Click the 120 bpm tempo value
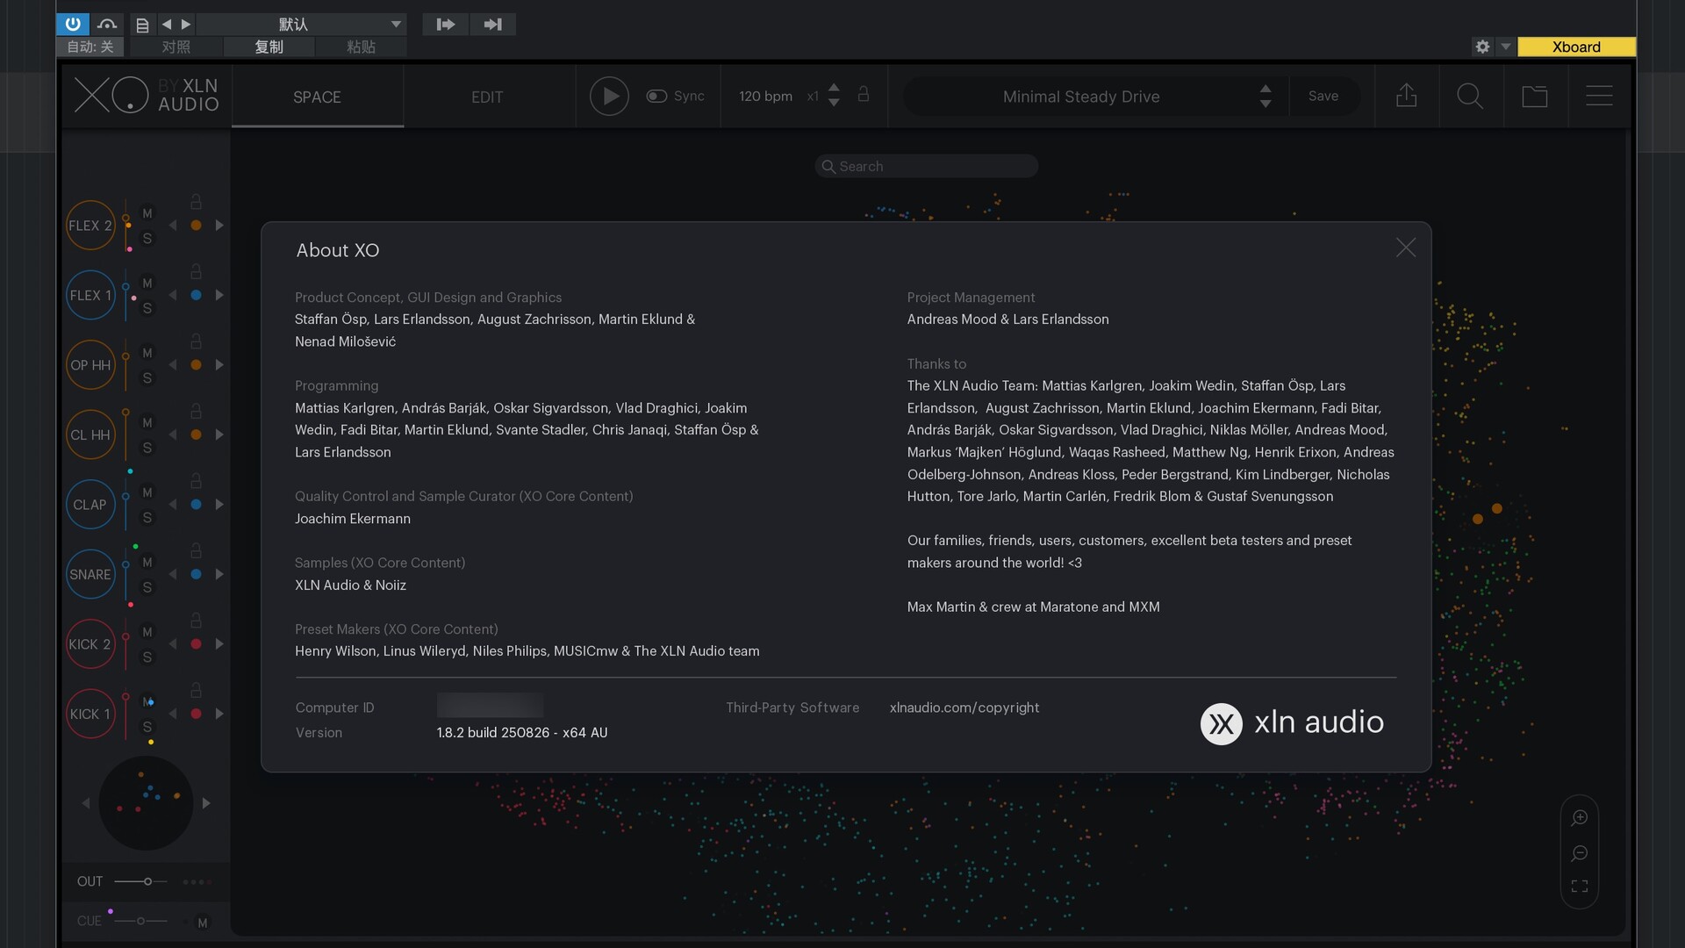Screen dimensions: 1685x948 (x=765, y=97)
